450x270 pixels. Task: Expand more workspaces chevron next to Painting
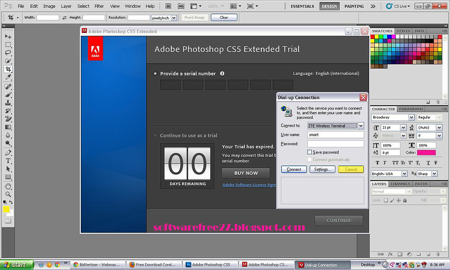click(x=373, y=6)
